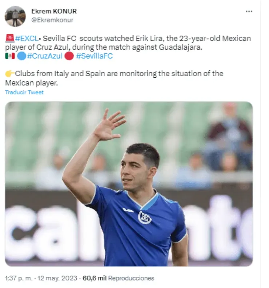Click the Cruz Azul crest on the jersey
Screen dimensions: 269x288
pyautogui.click(x=145, y=217)
